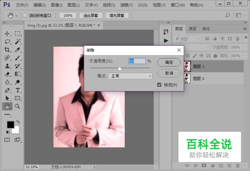Add a layer mask
Screen dimensions: 250x171
pyautogui.click(x=204, y=166)
